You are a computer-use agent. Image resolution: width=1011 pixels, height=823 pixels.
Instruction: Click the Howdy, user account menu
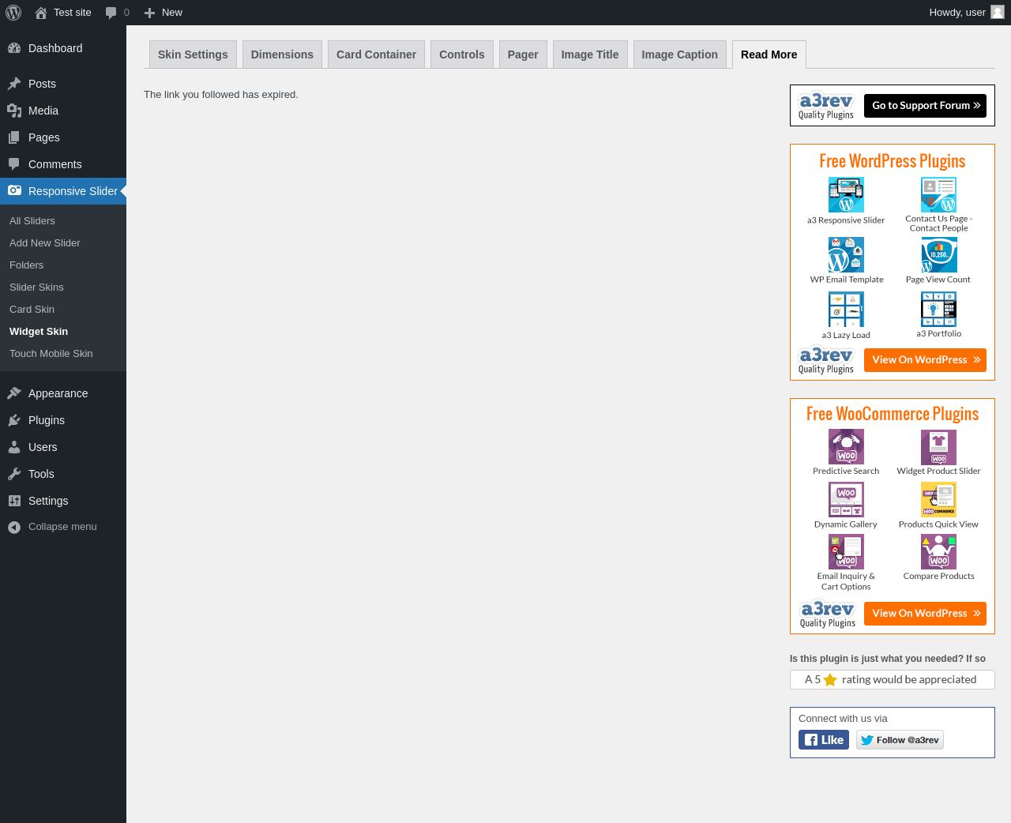click(966, 13)
